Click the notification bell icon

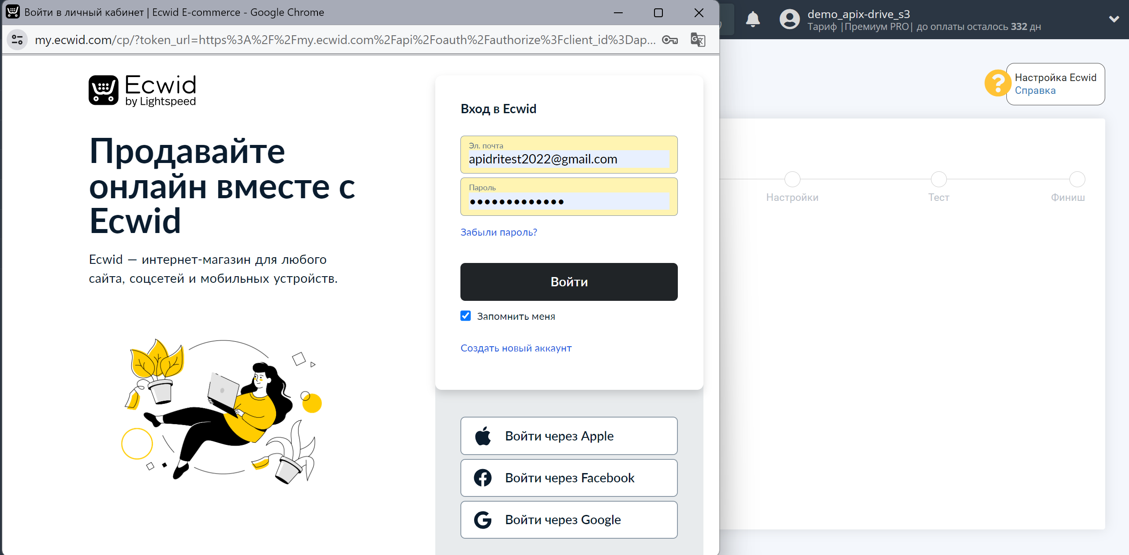pos(753,19)
